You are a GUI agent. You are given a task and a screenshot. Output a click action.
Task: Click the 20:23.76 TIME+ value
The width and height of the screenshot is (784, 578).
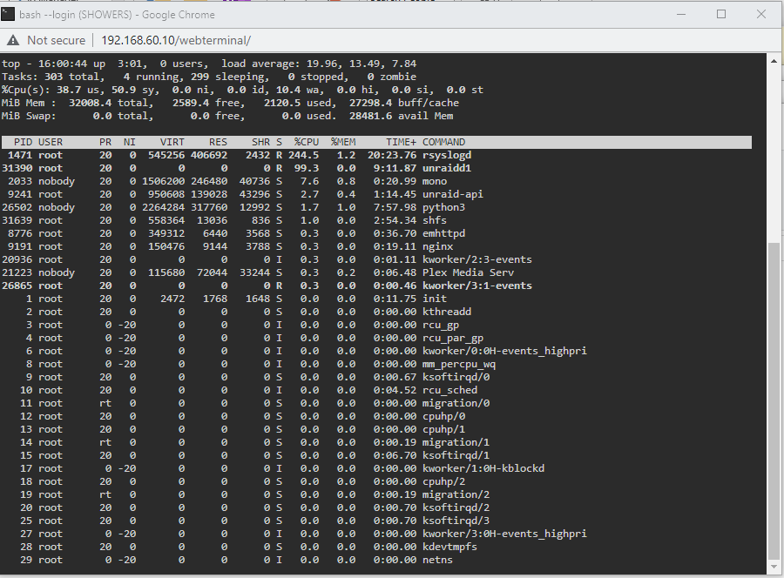click(x=392, y=155)
